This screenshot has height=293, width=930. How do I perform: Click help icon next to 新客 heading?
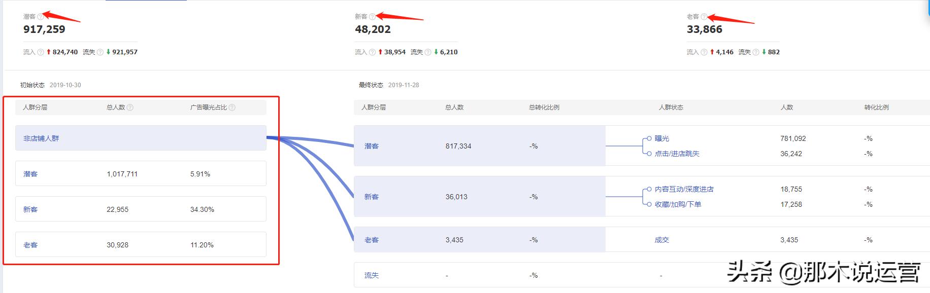click(372, 17)
